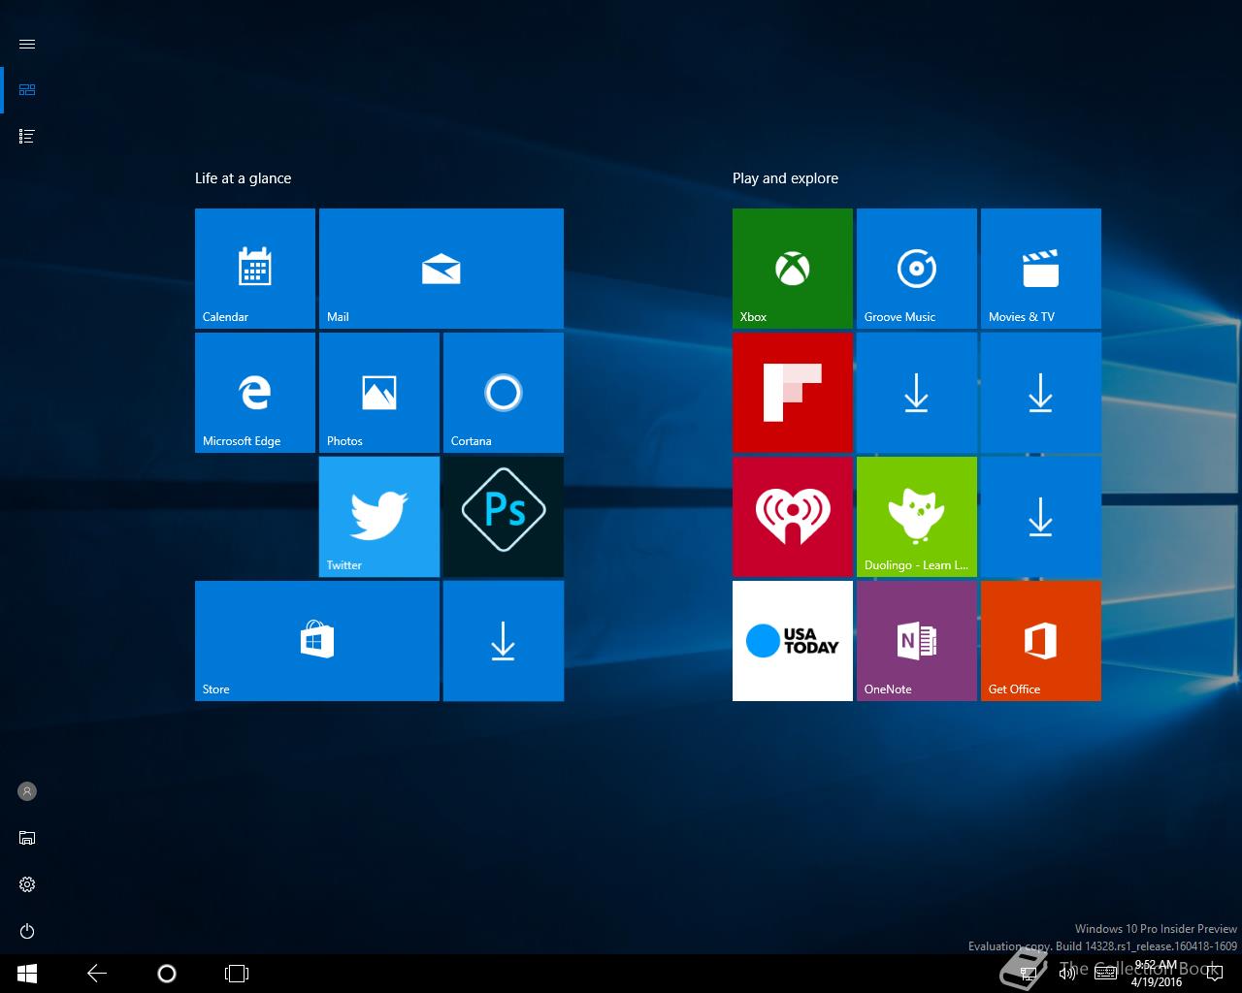Launch the iHeartRadio tile

tap(793, 517)
